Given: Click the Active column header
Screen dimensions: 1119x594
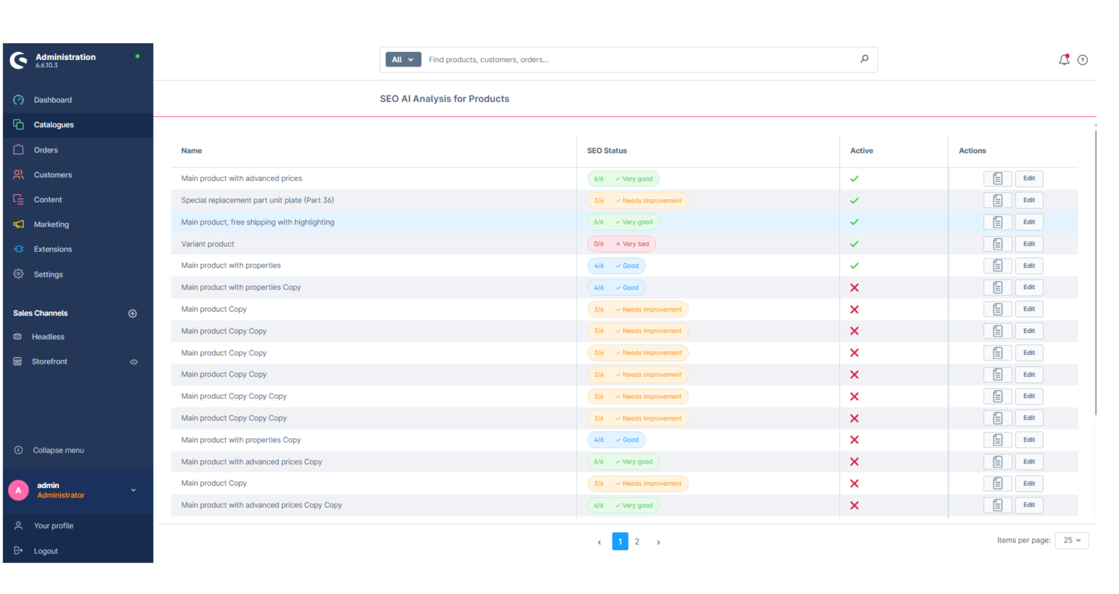Looking at the screenshot, I should click(x=861, y=151).
